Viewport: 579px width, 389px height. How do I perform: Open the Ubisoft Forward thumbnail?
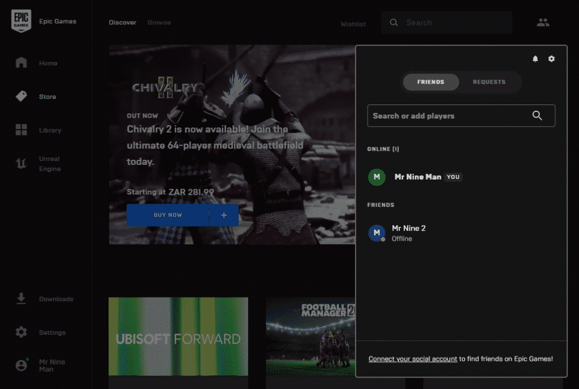pos(178,336)
